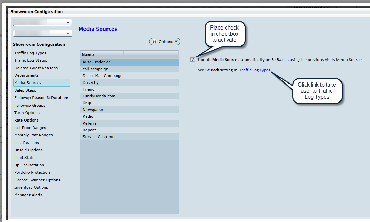Screen dimensions: 370x222
Task: Open Inventory Options in sidebar
Action: click(31, 187)
